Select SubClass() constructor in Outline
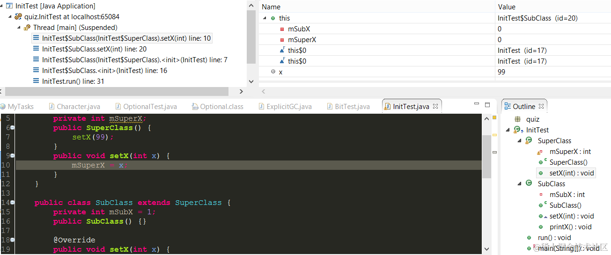The width and height of the screenshot is (611, 255). 565,205
